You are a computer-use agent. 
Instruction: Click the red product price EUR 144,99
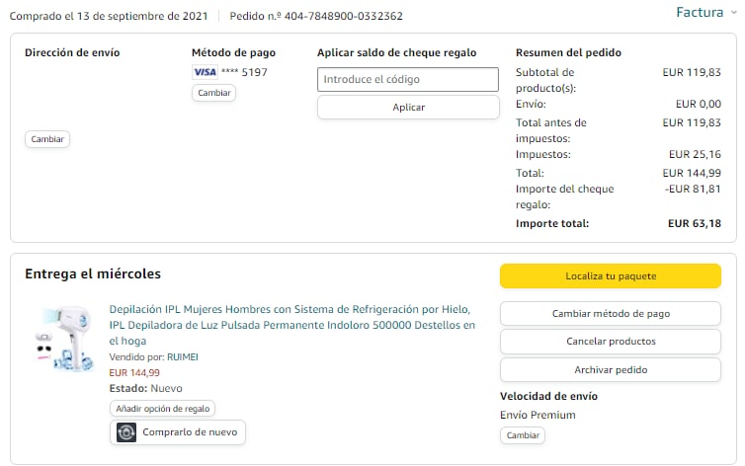pyautogui.click(x=134, y=372)
